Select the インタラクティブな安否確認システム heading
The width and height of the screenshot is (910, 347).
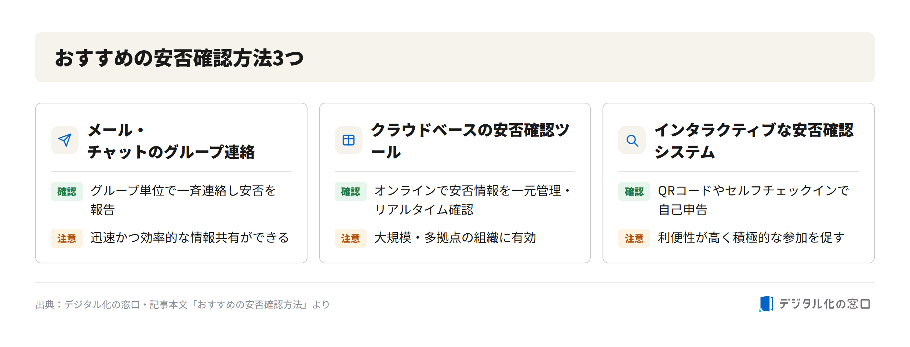click(x=754, y=141)
